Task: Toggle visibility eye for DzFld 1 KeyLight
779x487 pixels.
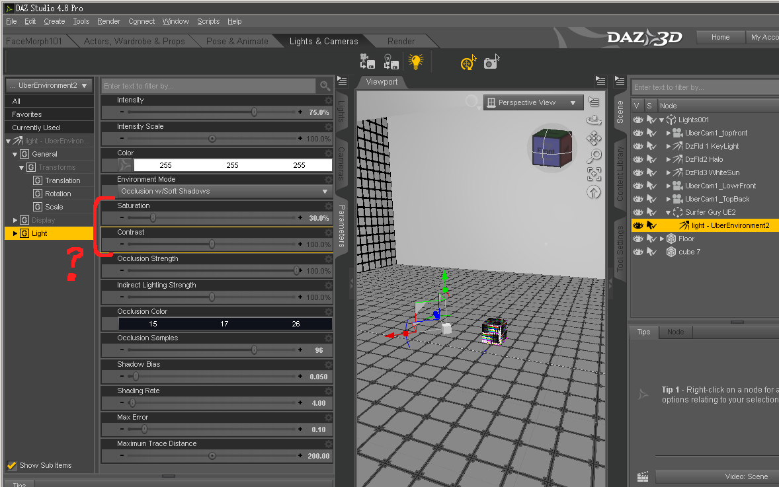Action: (x=638, y=146)
